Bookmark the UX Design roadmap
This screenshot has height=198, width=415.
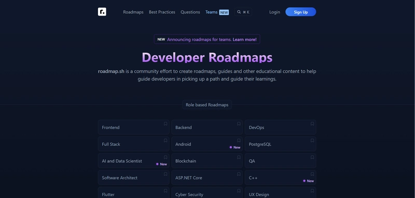click(x=312, y=191)
